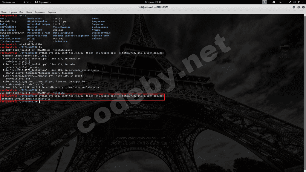Open the Вид menu
Viewport: 306px width, 172px height.
click(22, 12)
